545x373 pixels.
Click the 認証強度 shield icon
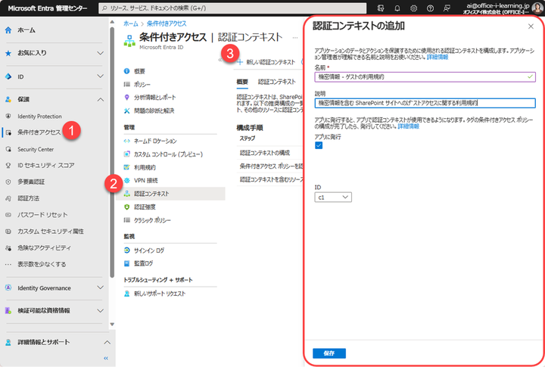(127, 207)
